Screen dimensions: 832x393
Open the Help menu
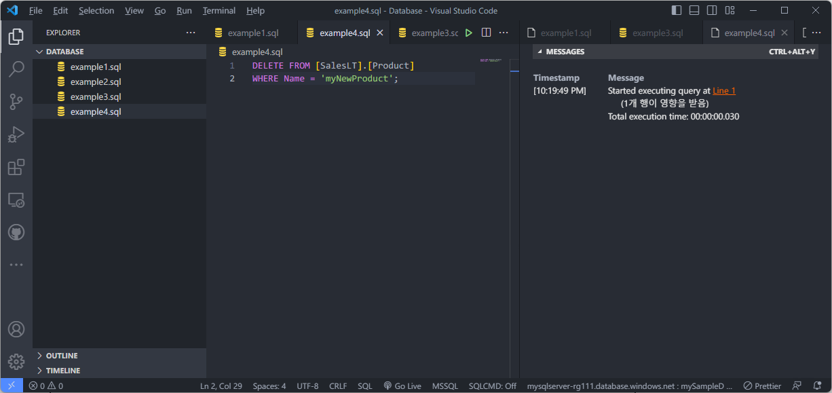[255, 11]
